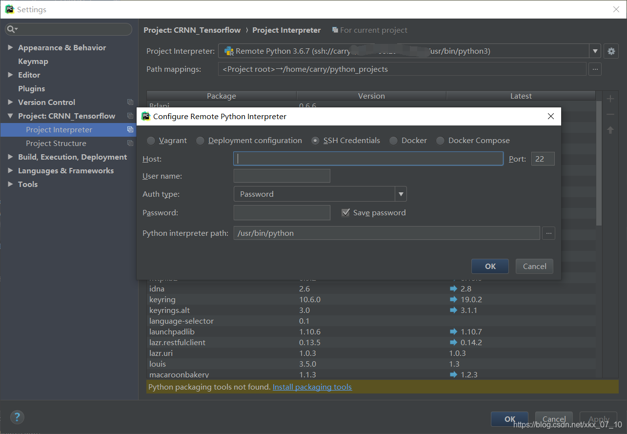Open the Project Interpreter dropdown arrow

(x=595, y=51)
